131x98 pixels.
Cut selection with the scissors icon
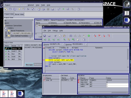click(56, 36)
